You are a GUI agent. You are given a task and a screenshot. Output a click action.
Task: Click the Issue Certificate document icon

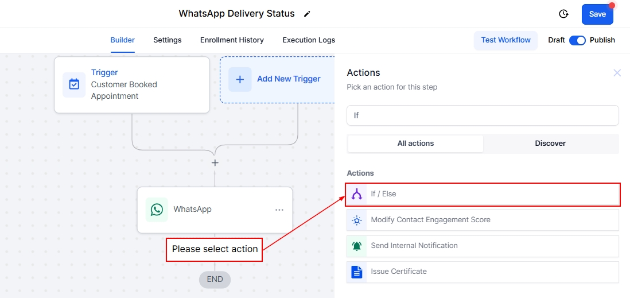[x=357, y=272]
